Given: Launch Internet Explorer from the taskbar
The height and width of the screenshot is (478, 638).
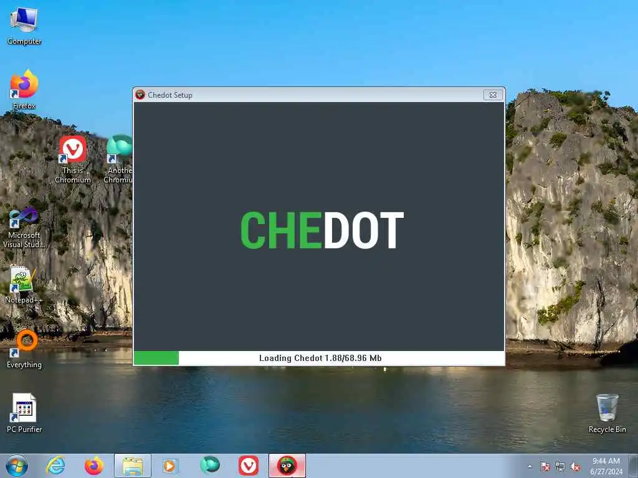Looking at the screenshot, I should click(x=55, y=466).
